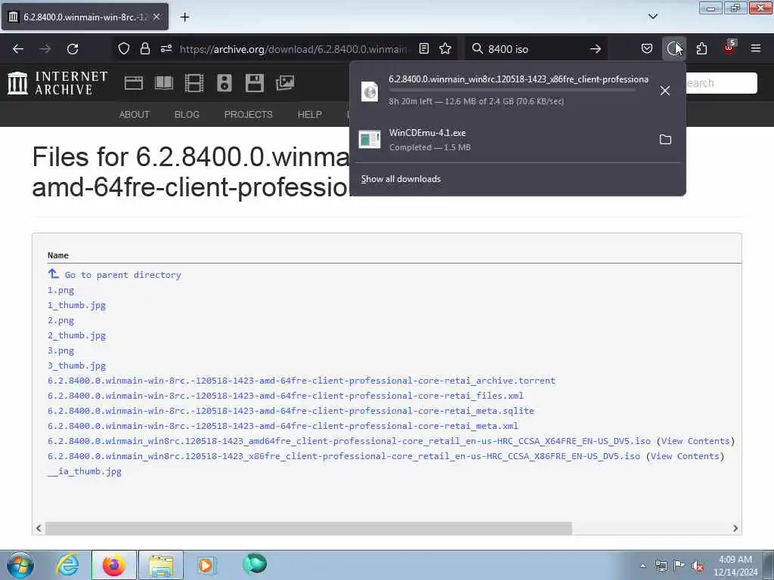Click the downloads progress toolbar button
This screenshot has height=580, width=774.
point(673,48)
